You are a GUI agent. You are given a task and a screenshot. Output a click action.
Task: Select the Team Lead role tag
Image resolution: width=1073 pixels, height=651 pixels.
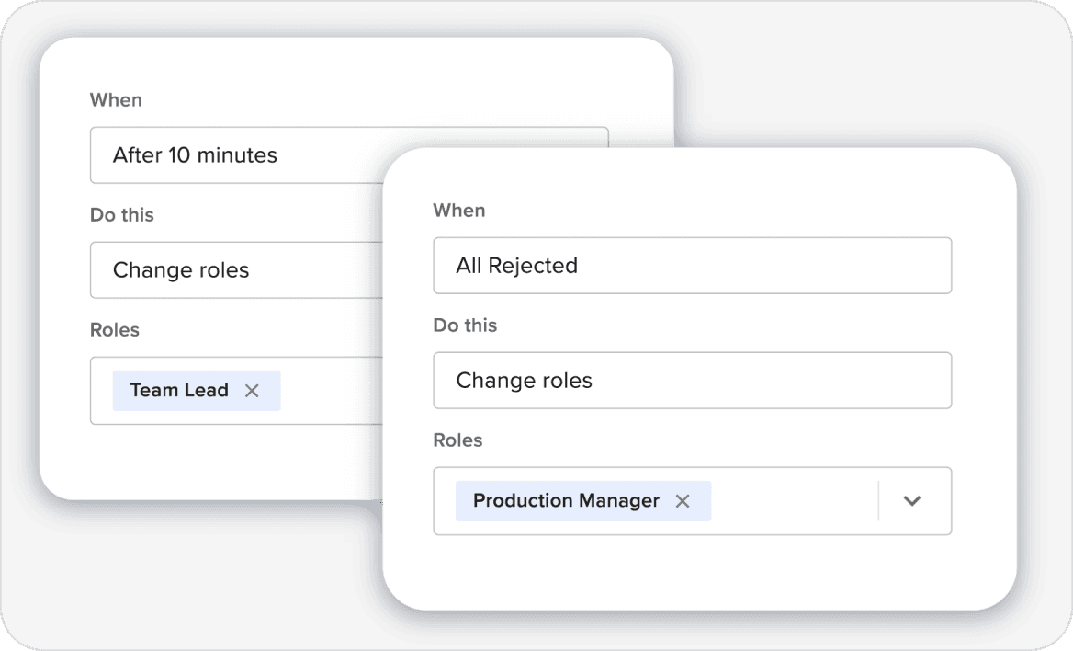(x=177, y=390)
